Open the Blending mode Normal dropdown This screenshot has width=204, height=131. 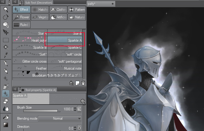click(60, 118)
